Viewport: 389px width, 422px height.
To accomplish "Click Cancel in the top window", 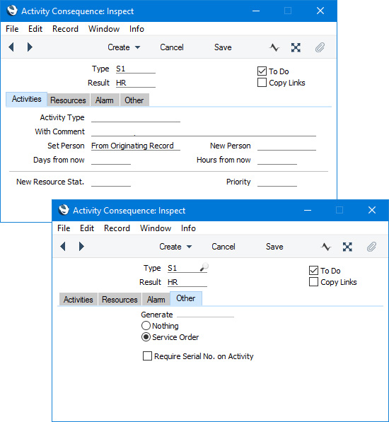I will [172, 47].
